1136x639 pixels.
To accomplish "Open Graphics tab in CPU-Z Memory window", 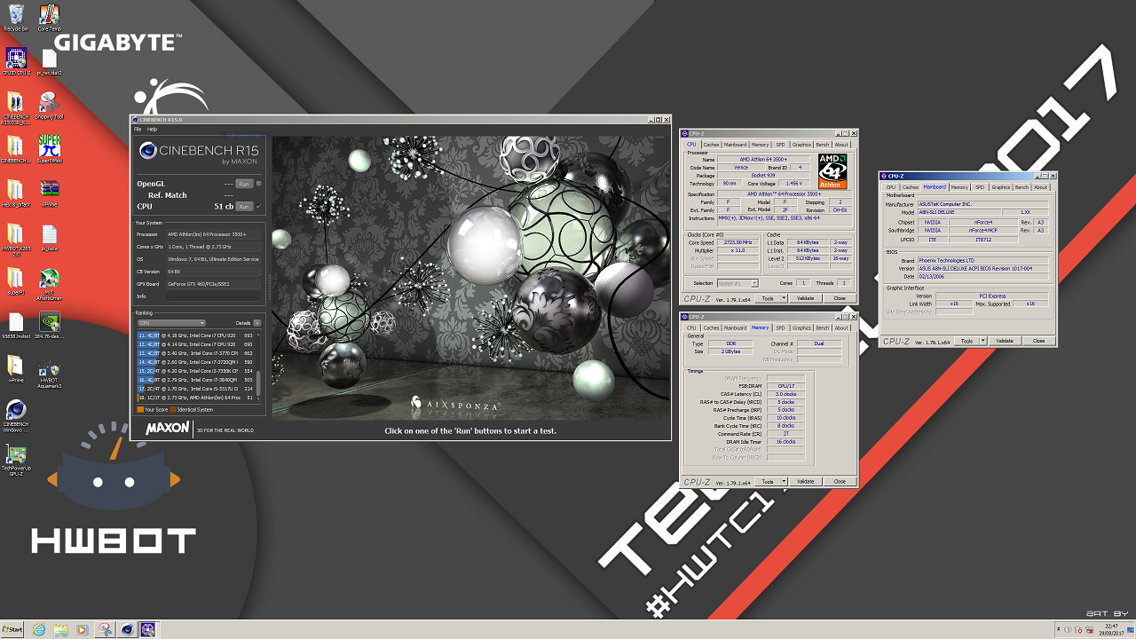I will (801, 328).
